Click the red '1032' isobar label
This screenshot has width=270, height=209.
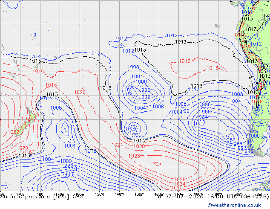pyautogui.click(x=13, y=132)
